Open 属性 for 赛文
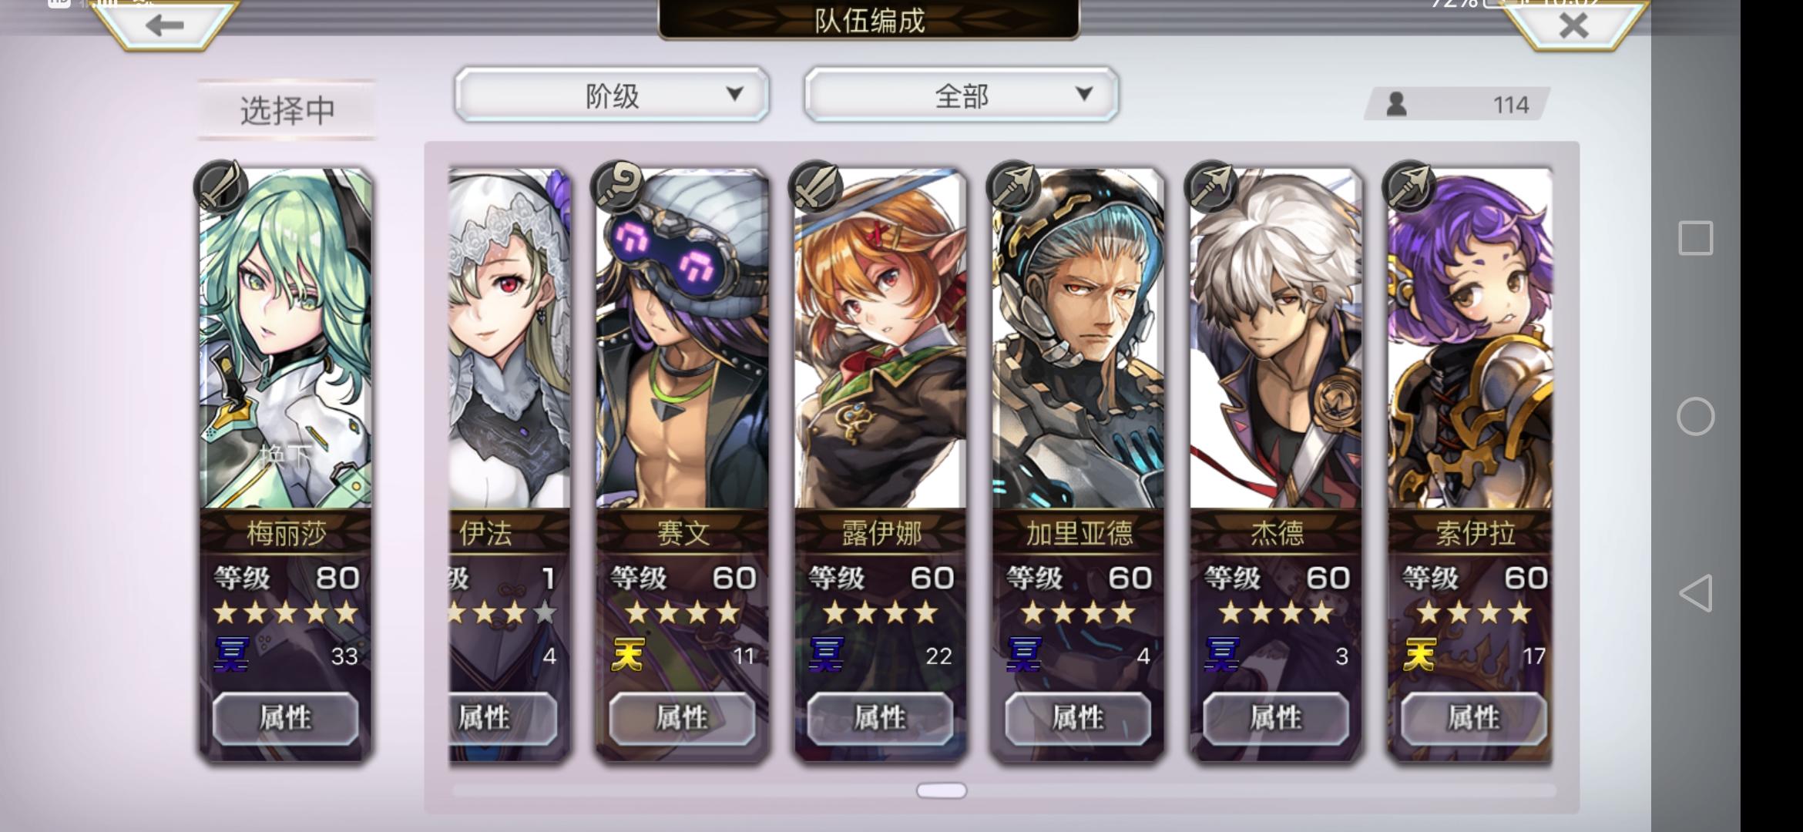Screen dimensions: 1803x832 [682, 718]
